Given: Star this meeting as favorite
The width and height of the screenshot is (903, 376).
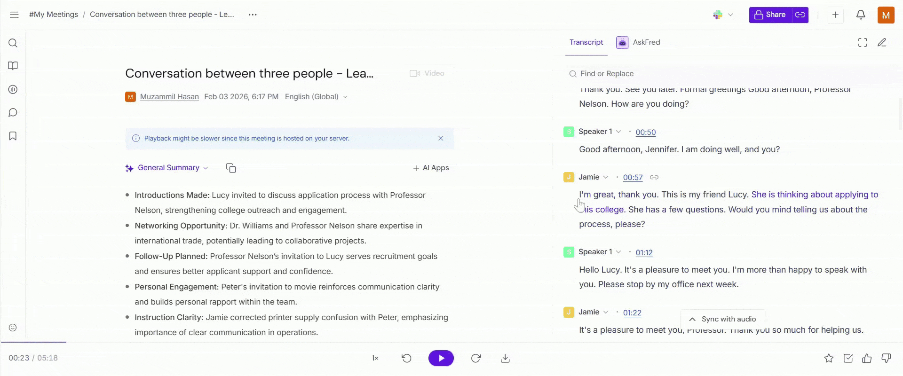Looking at the screenshot, I should pos(829,359).
